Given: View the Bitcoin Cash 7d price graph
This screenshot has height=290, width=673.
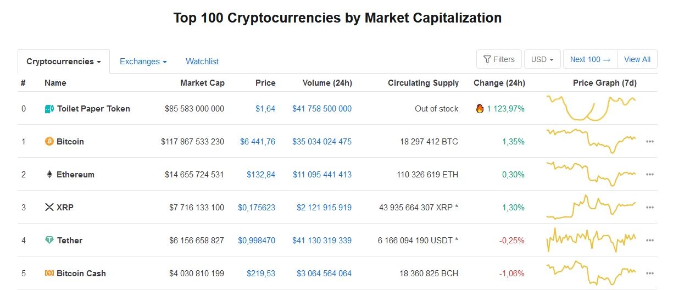Looking at the screenshot, I should click(x=591, y=273).
